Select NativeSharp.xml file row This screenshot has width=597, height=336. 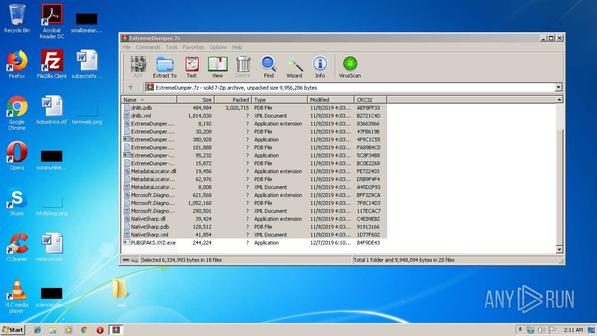[x=254, y=235]
